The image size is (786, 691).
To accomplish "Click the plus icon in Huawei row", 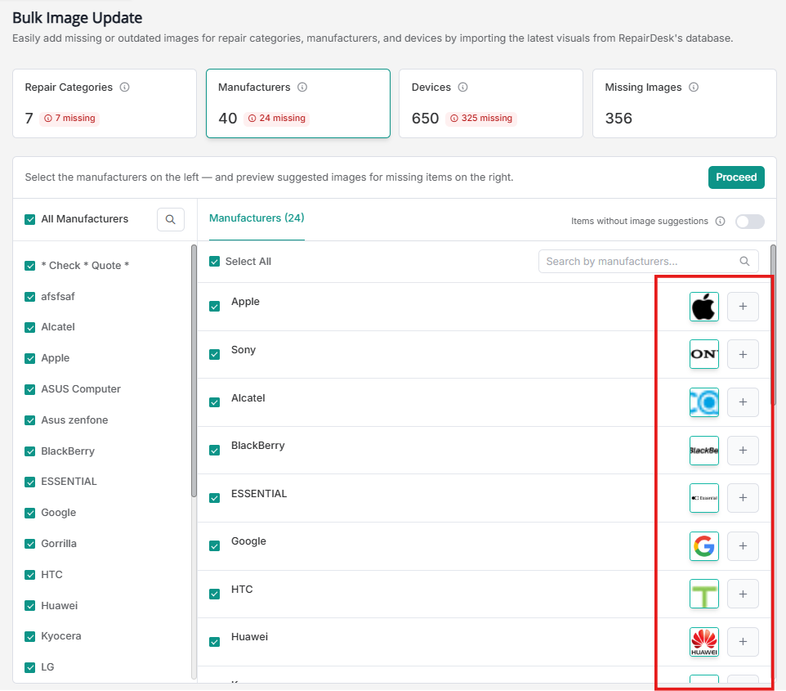I will [743, 642].
